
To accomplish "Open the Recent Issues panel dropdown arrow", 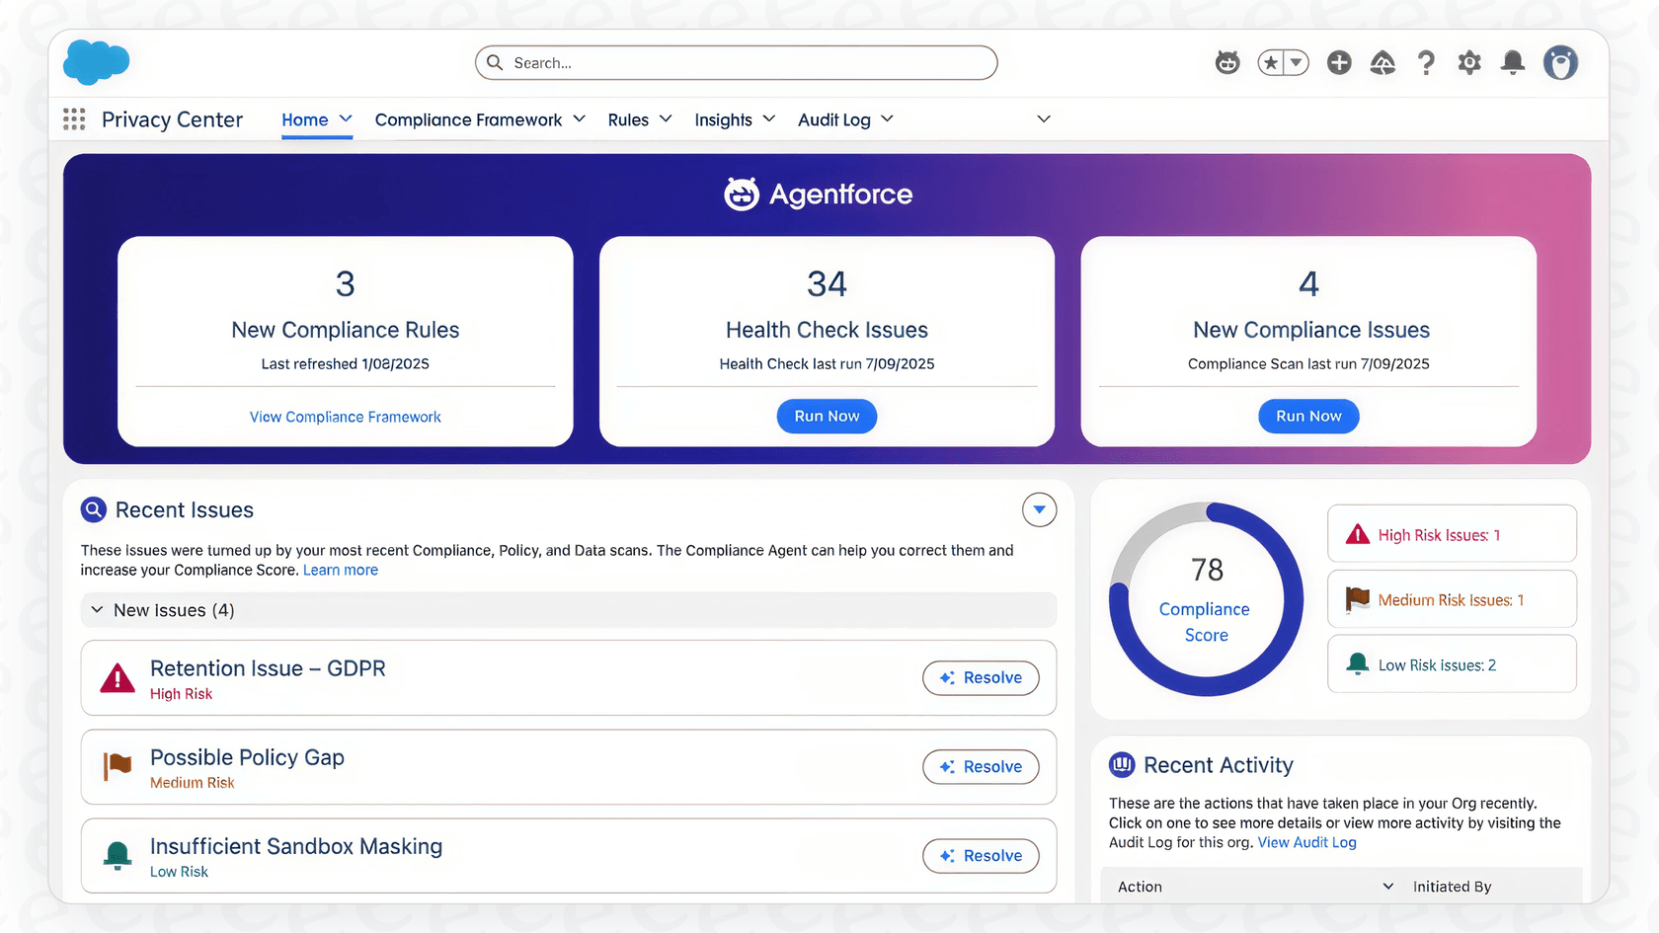I will point(1039,509).
